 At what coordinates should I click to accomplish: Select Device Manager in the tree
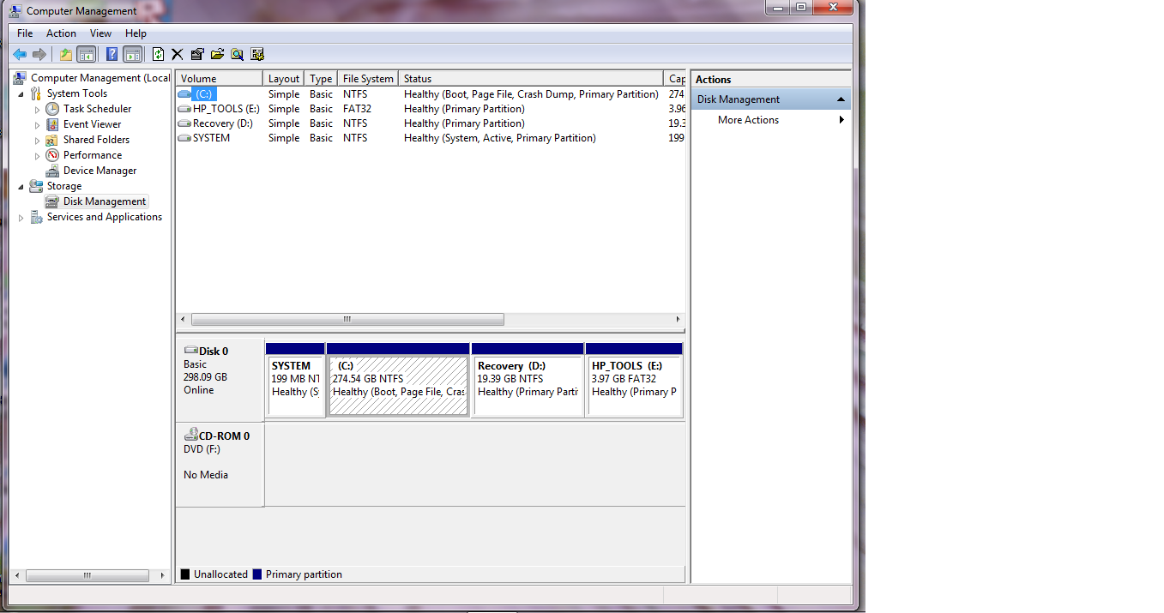(x=100, y=171)
